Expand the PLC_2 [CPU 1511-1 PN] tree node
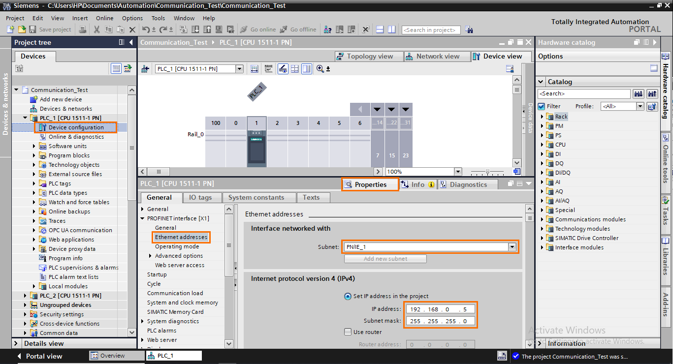673x364 pixels. 26,296
